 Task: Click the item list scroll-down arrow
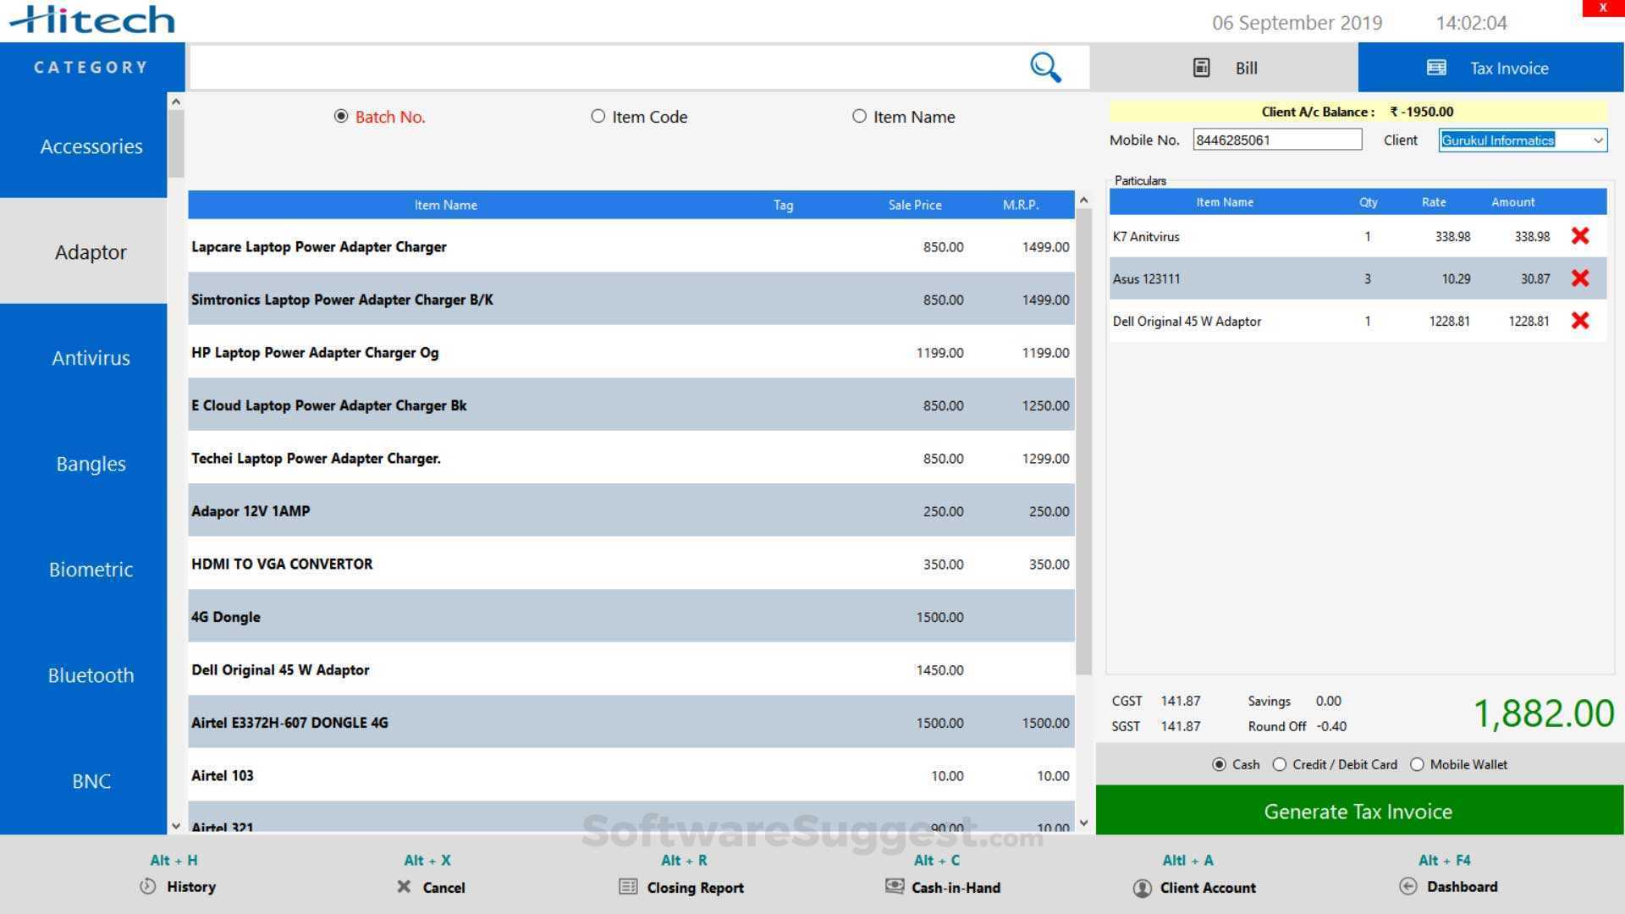click(1083, 822)
